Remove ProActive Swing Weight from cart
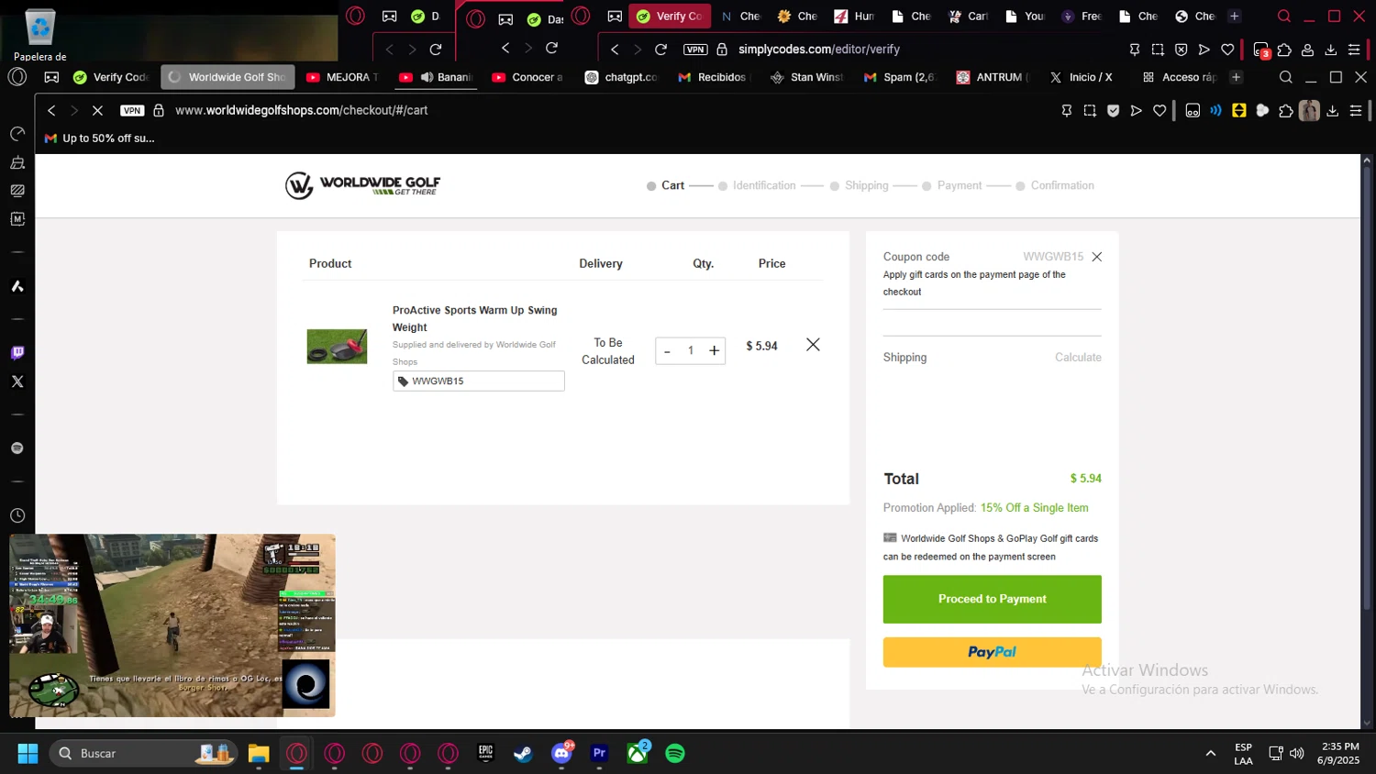The width and height of the screenshot is (1376, 774). [x=813, y=345]
